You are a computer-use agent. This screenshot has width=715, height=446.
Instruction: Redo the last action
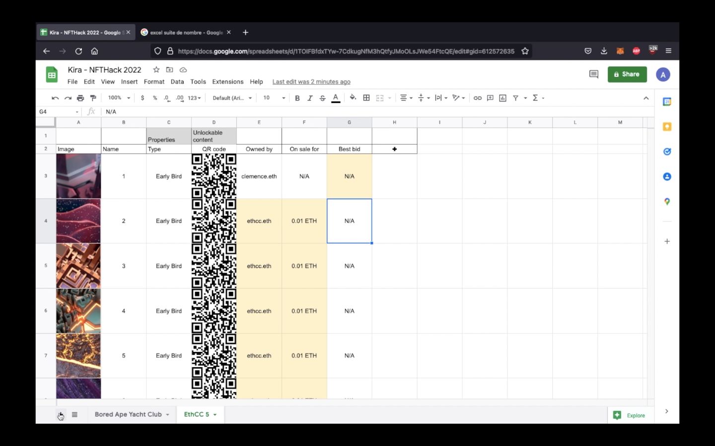tap(68, 98)
